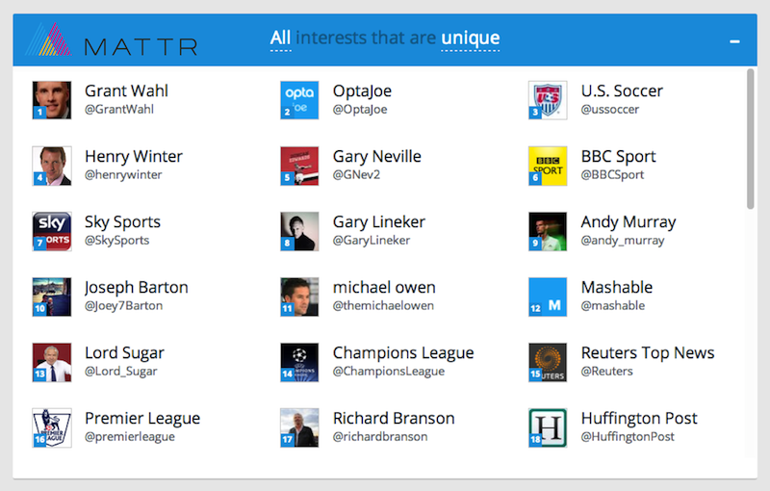Click the Premier League lion icon
The image size is (770, 491).
(x=52, y=427)
